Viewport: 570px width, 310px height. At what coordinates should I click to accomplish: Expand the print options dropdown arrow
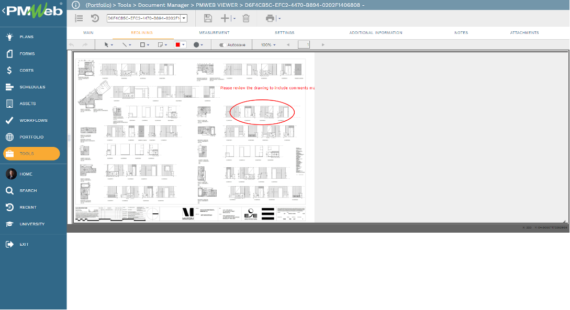point(279,18)
